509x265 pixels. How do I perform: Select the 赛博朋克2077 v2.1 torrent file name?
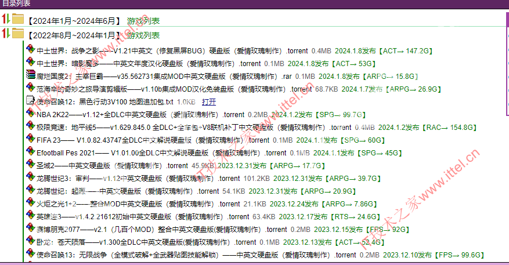pyautogui.click(x=162, y=230)
